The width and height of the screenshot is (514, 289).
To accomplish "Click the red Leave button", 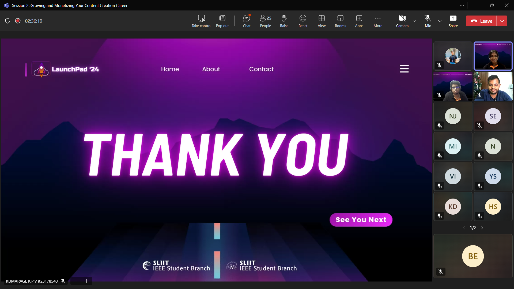I will click(481, 21).
